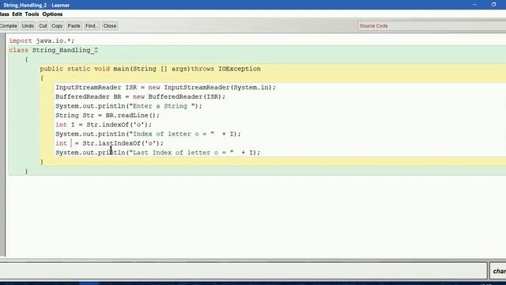Click the InputStreamReader ISR declaration line
Viewport: 506px width, 285px height.
pos(165,88)
